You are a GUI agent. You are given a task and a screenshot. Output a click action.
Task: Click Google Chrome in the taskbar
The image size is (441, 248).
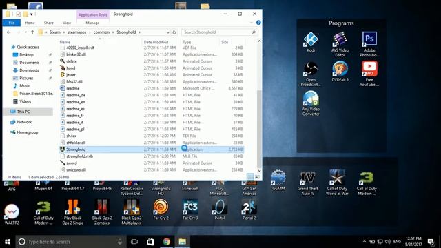(167, 242)
